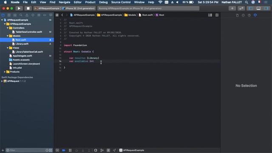This screenshot has width=272, height=153.
Task: Add a file with navigator plus button
Action: click(3, 150)
